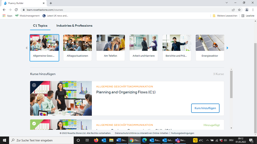Open a new browser tab
The height and width of the screenshot is (144, 257).
[51, 3]
